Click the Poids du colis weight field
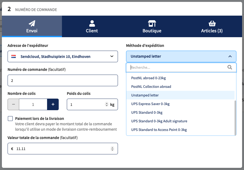This screenshot has height=170, width=244. [x=92, y=105]
